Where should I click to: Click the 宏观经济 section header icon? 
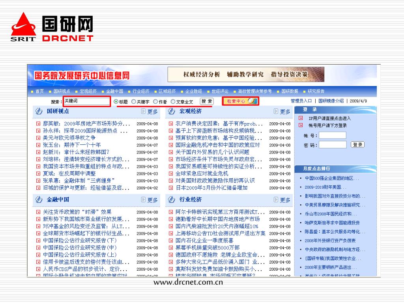[x=172, y=111]
